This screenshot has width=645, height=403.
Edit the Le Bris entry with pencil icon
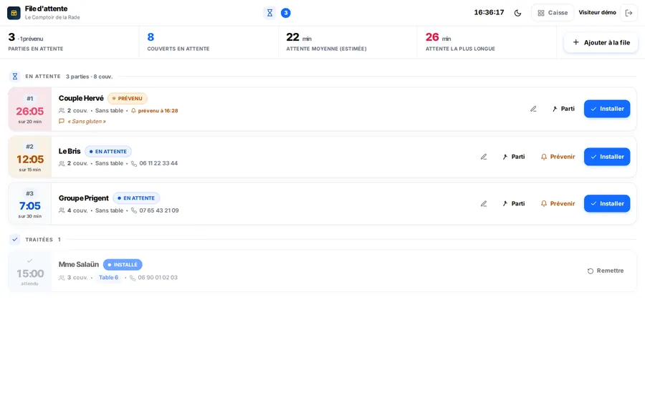coord(484,157)
